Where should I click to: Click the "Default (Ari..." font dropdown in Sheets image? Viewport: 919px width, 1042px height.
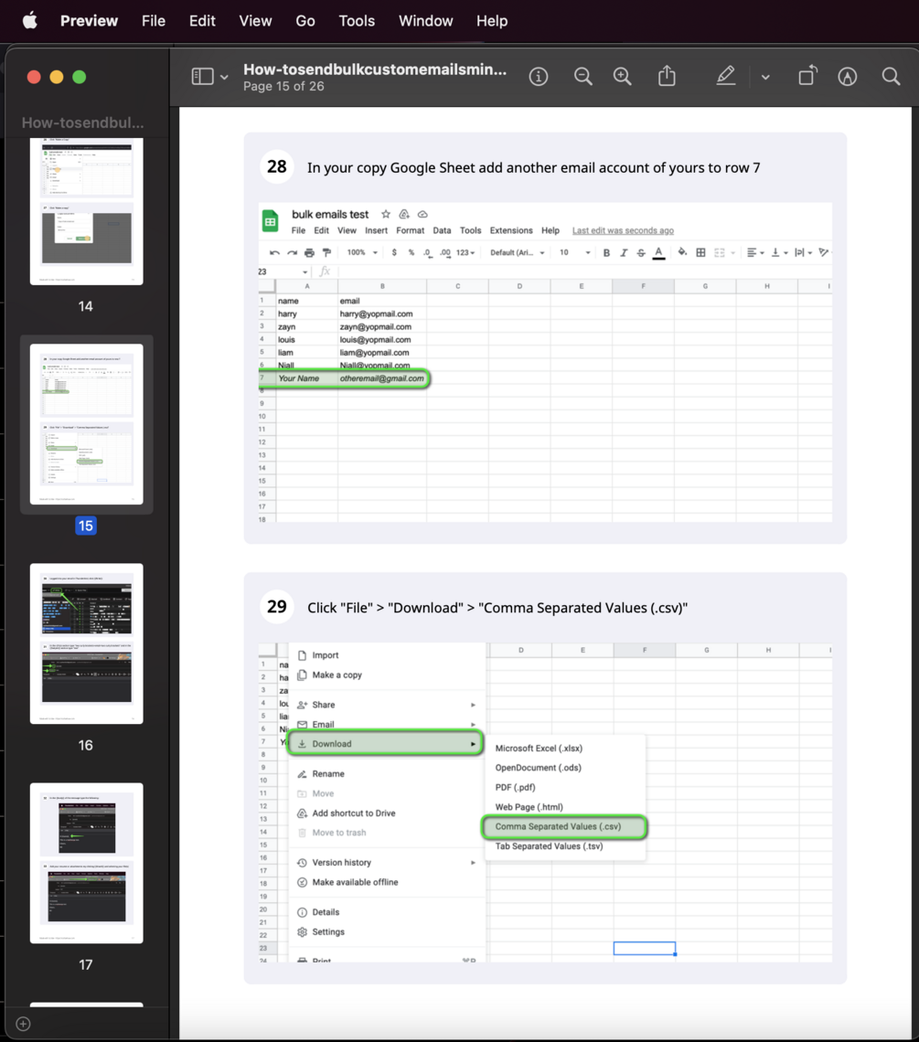pyautogui.click(x=518, y=252)
